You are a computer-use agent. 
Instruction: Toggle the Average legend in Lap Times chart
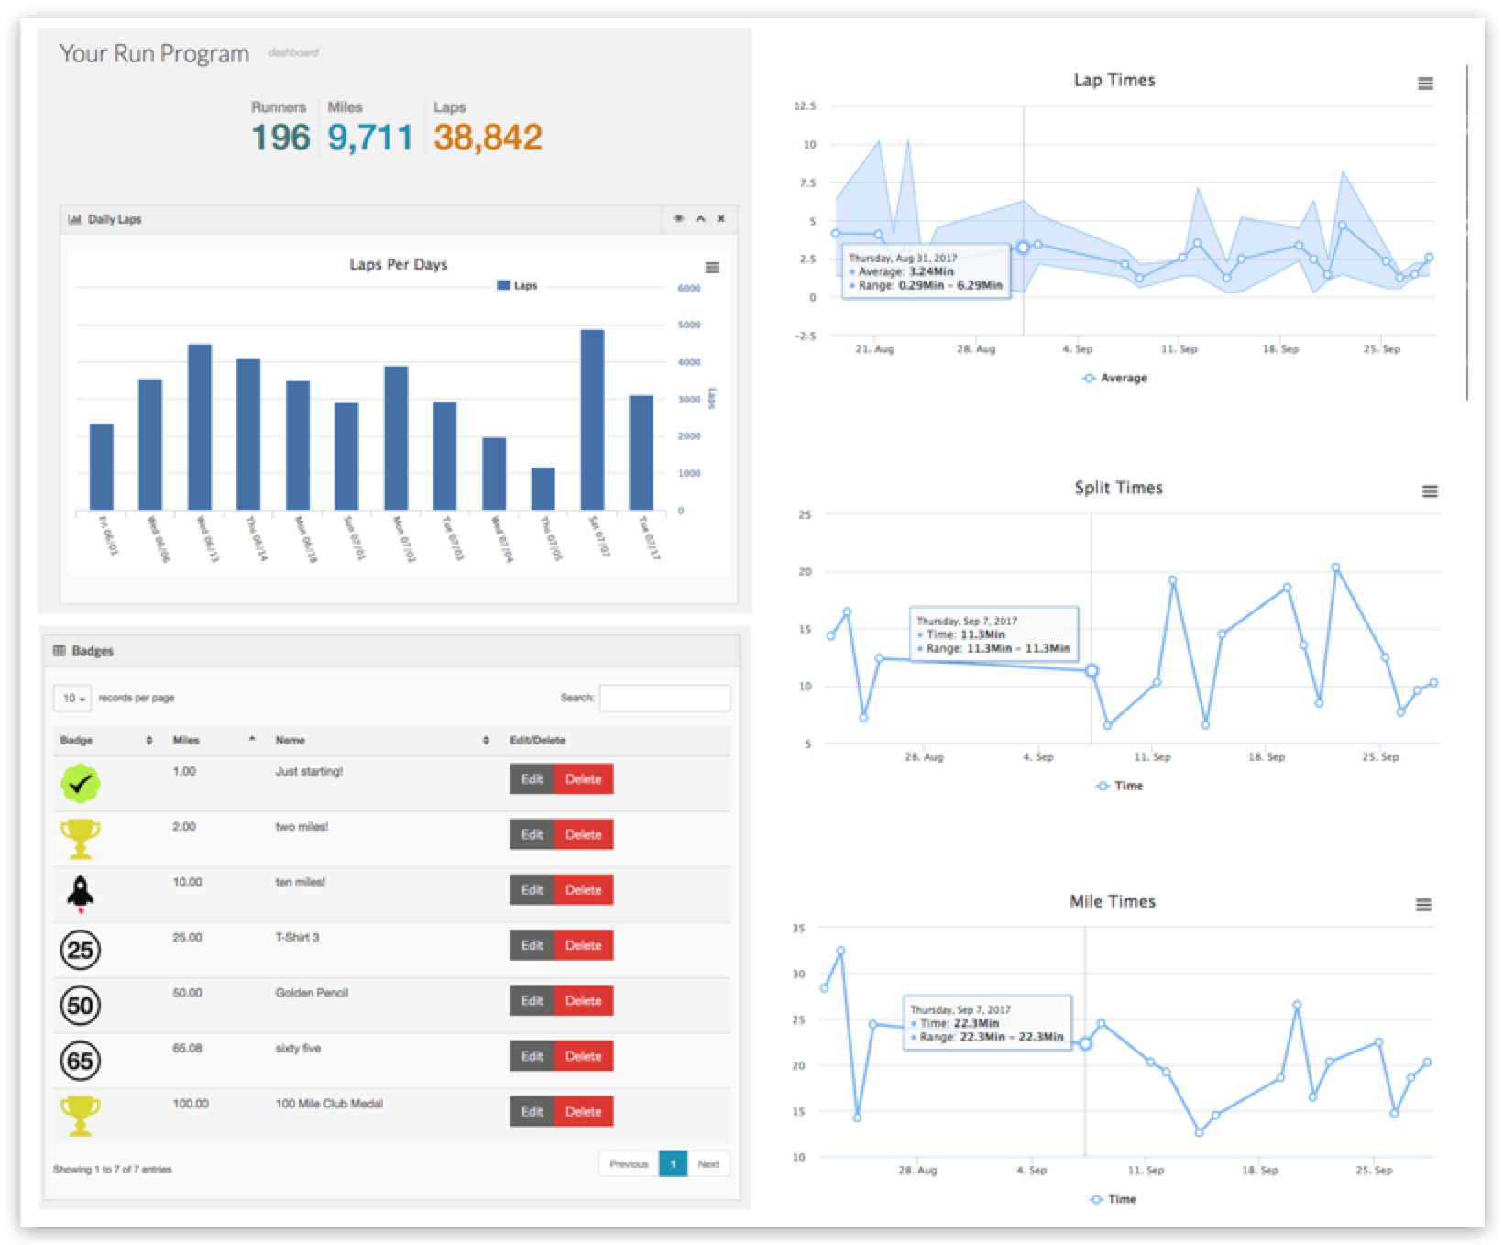coord(1114,378)
